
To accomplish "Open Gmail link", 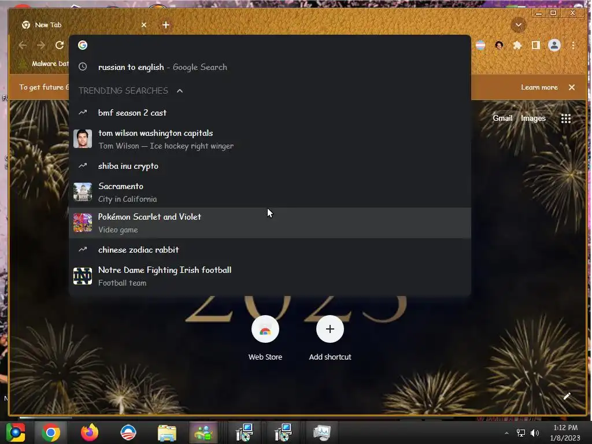I will (x=502, y=118).
